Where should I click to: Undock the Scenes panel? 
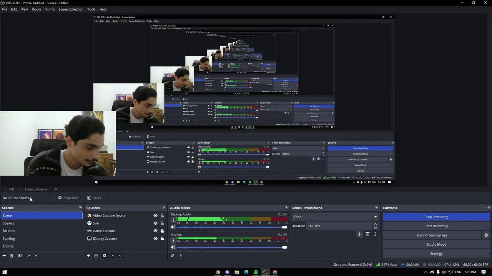pos(80,208)
